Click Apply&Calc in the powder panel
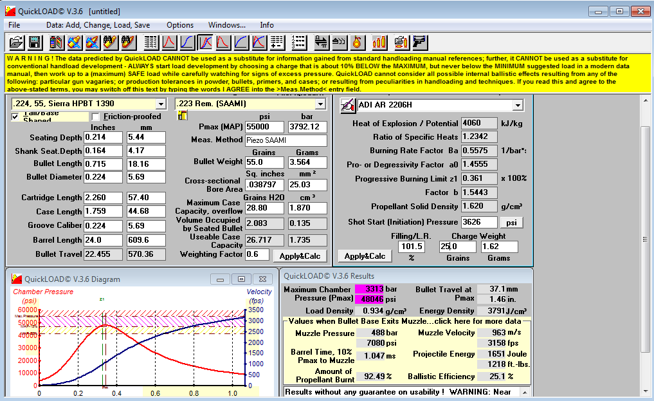Viewport: 654px width, 401px height. [365, 256]
